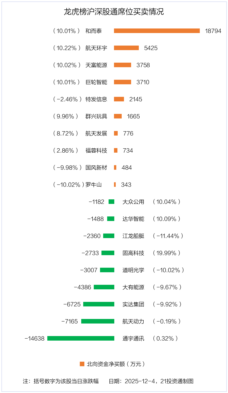228x393 pixels.
Task: Click the 通宇通讯 green bar
Action: coord(81,338)
